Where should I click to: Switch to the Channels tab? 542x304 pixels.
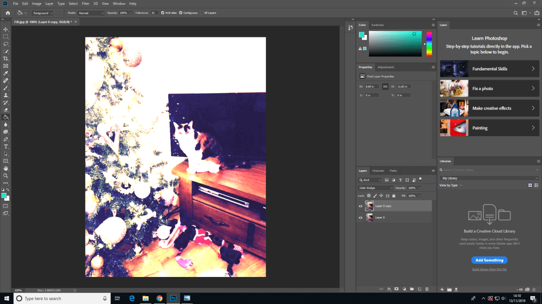378,171
